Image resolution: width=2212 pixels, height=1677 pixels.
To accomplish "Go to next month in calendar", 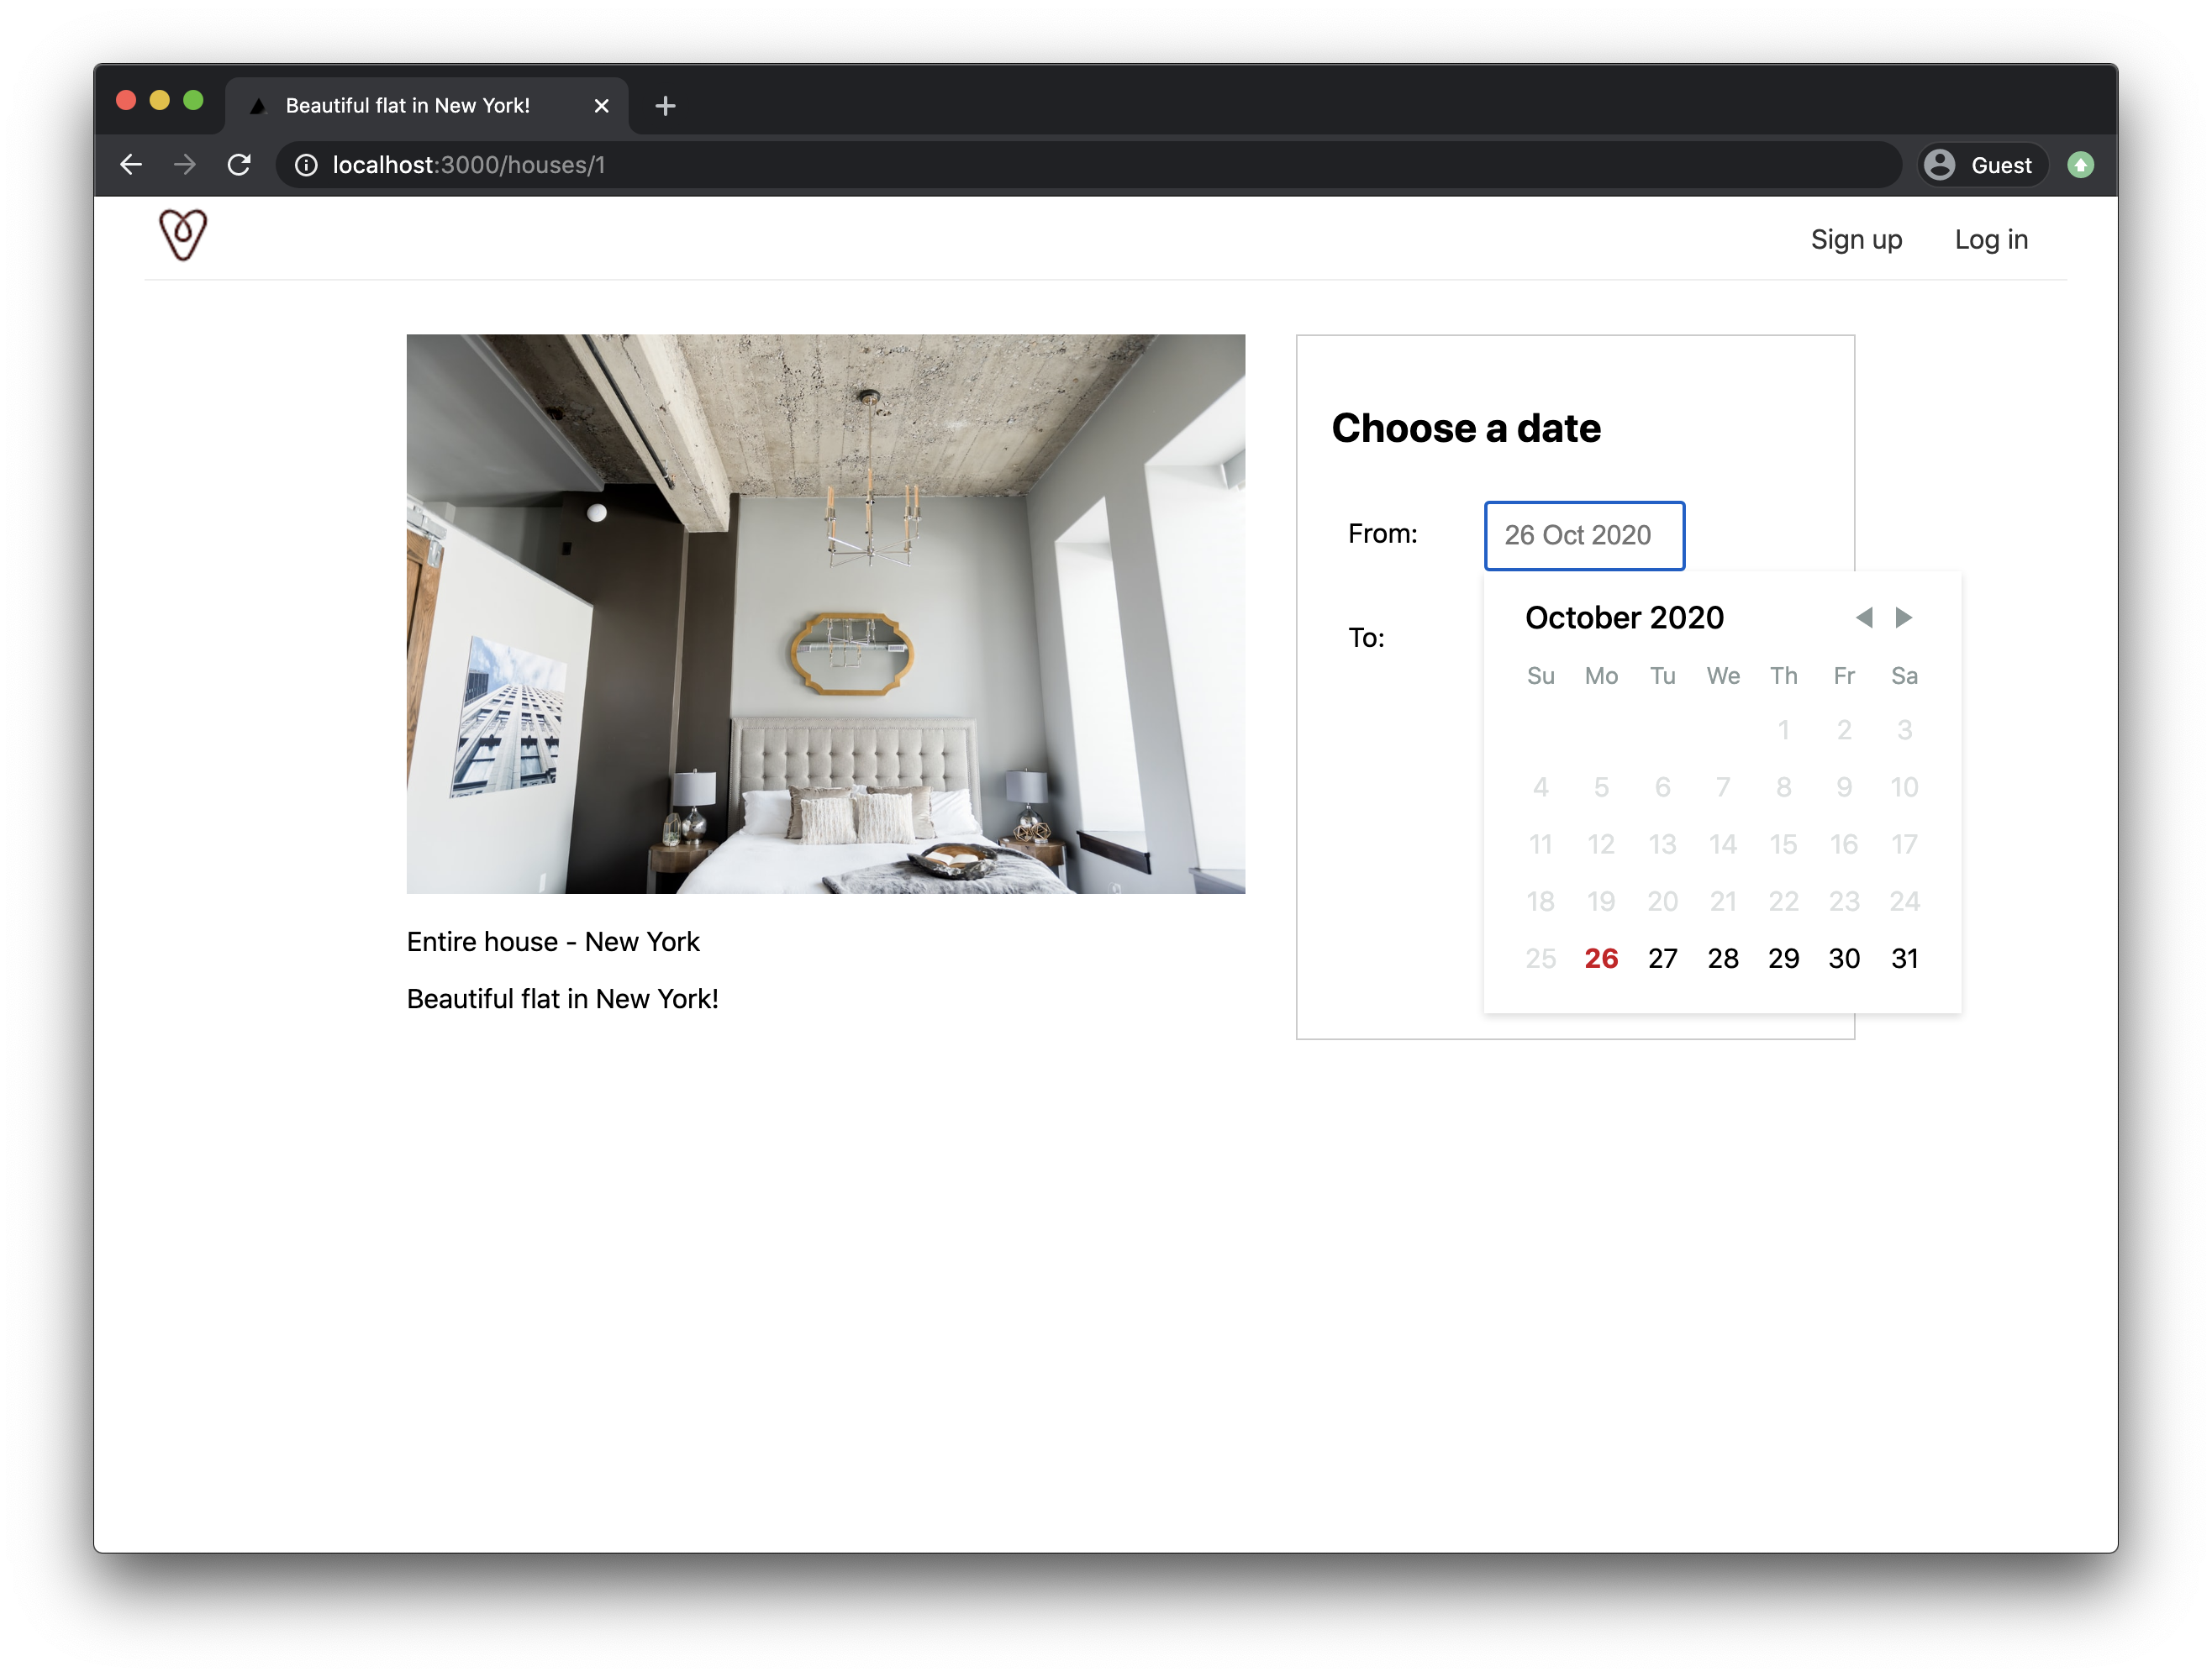I will tap(1904, 617).
